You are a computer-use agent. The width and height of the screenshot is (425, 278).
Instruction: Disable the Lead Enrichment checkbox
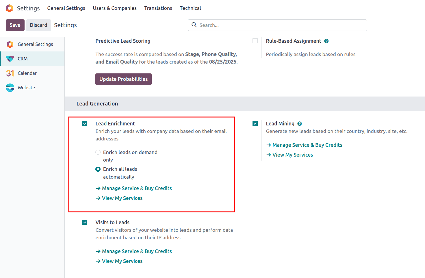pos(85,123)
